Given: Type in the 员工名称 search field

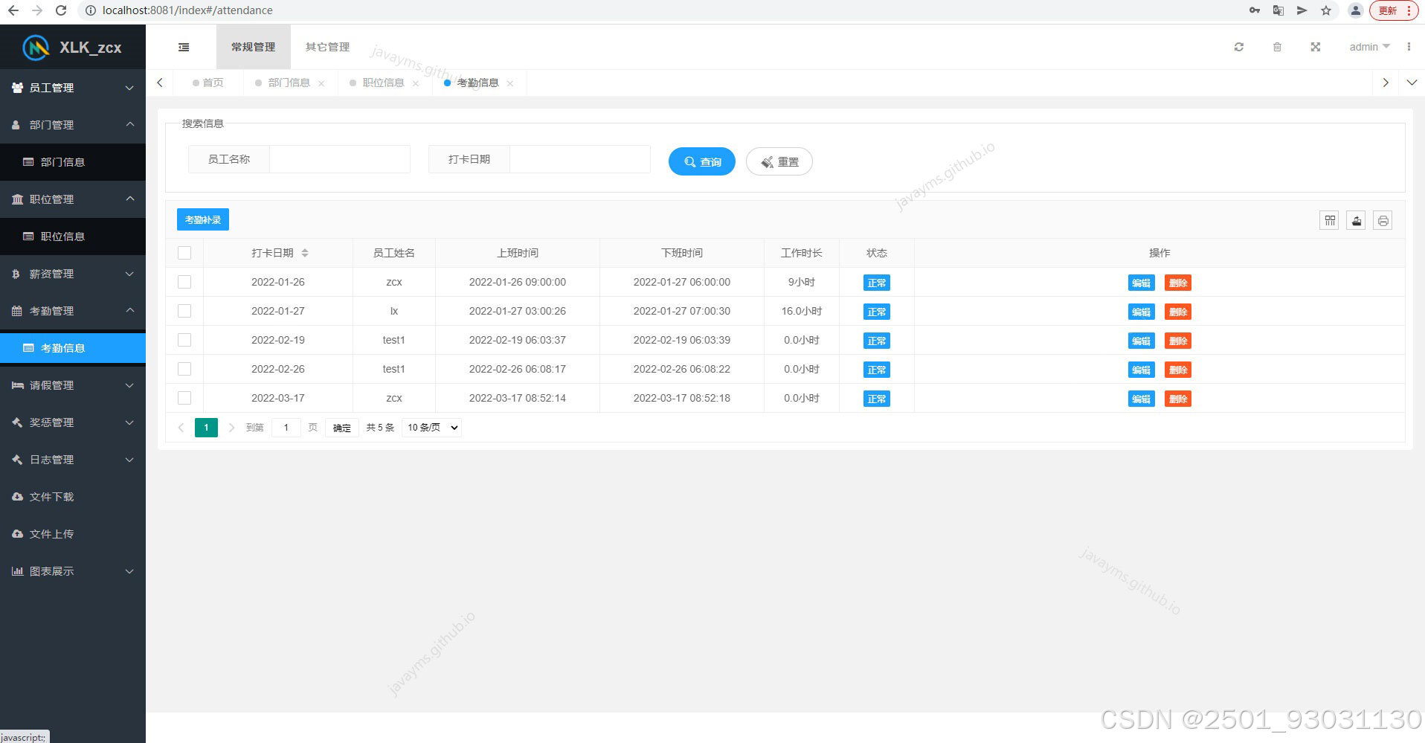Looking at the screenshot, I should point(339,158).
